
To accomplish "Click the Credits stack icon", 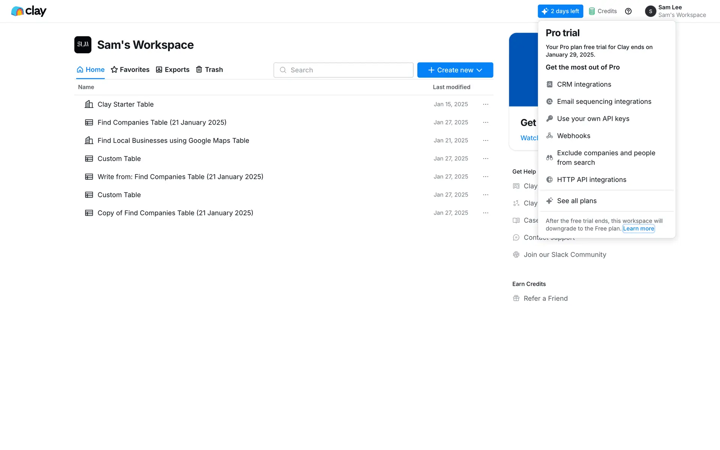I will (x=592, y=11).
